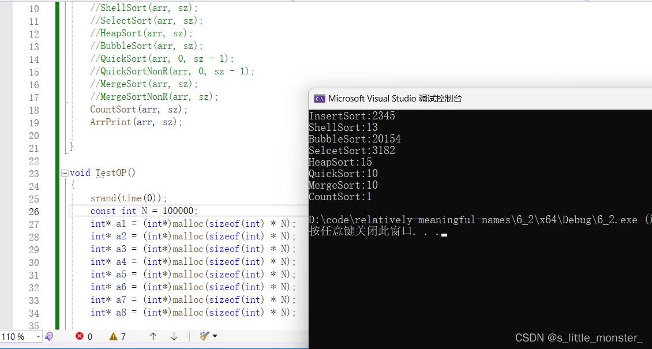This screenshot has height=349, width=652.
Task: Click QuickSort:10 in console output
Action: (x=343, y=174)
